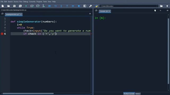Click the editor horizontal scrollbar thumb
The height and width of the screenshot is (95, 170).
click(28, 93)
